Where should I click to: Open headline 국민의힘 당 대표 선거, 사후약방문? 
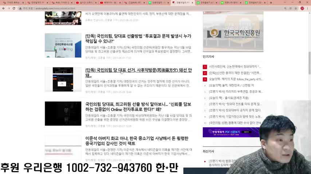138,72
